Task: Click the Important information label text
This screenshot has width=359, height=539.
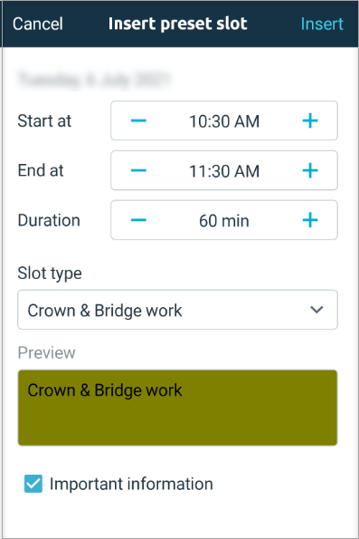Action: [x=131, y=484]
